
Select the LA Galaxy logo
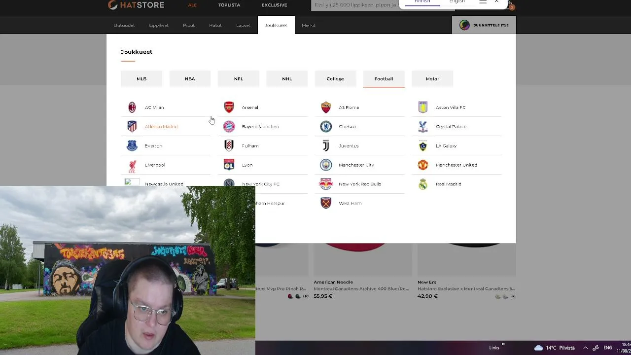pos(423,146)
